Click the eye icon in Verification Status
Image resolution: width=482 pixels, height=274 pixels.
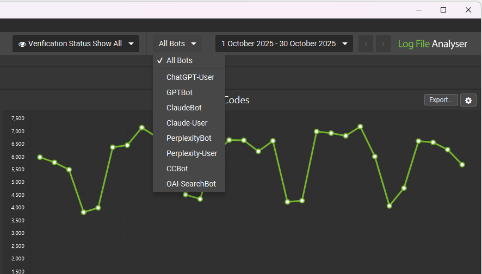(x=22, y=44)
